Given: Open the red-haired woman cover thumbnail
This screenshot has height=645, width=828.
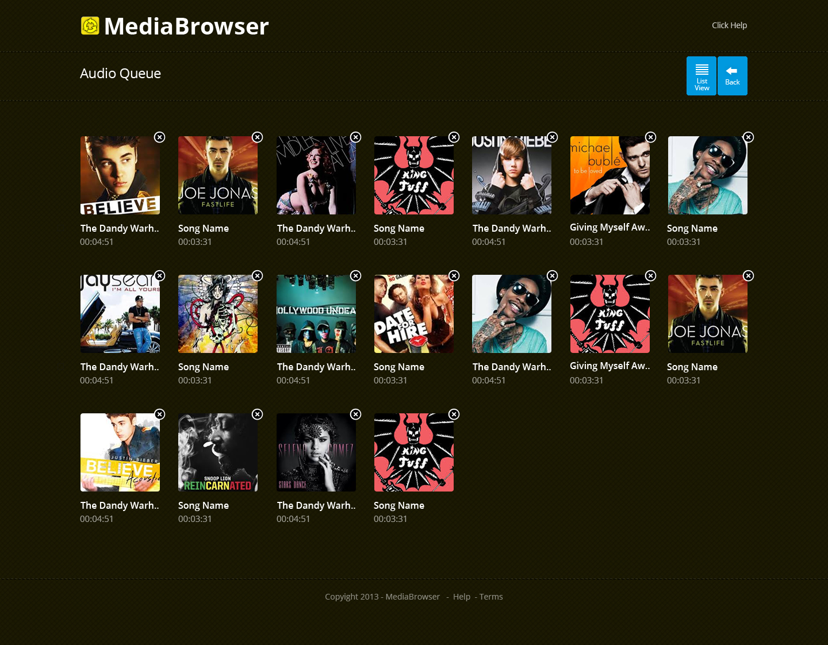Looking at the screenshot, I should (x=316, y=175).
